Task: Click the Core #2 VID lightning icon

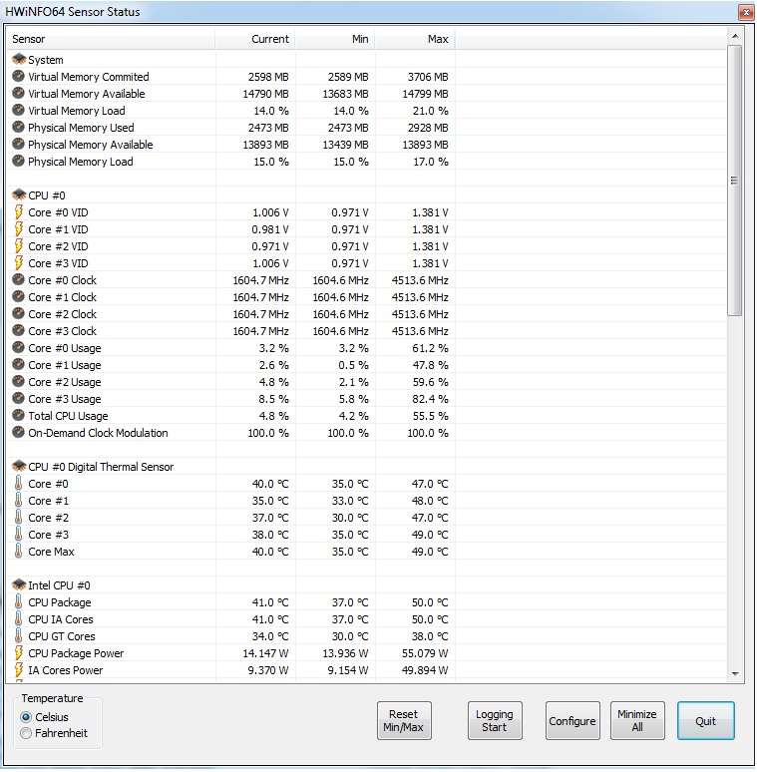Action: 19,246
